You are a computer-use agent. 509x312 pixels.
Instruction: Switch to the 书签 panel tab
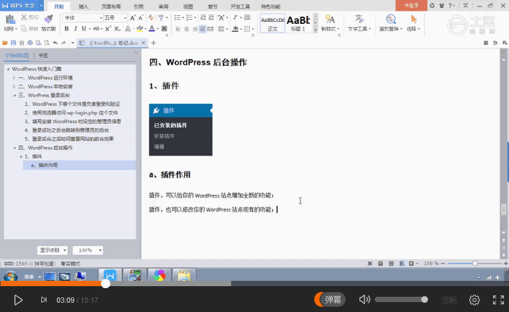pos(43,56)
